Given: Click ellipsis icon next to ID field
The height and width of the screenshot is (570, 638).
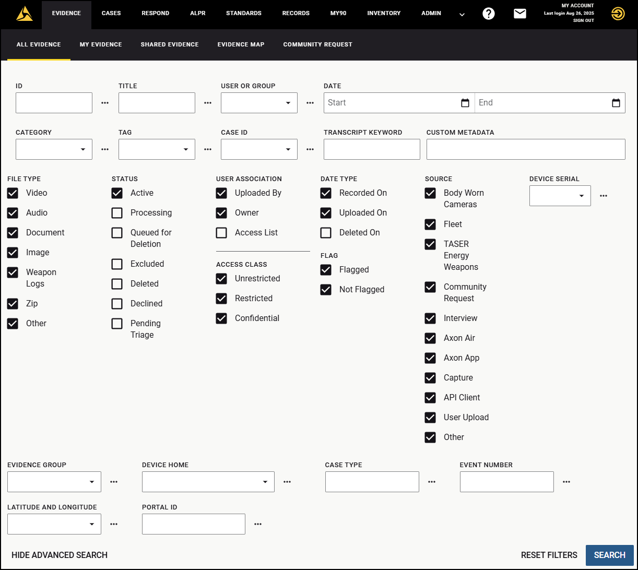Looking at the screenshot, I should 105,103.
